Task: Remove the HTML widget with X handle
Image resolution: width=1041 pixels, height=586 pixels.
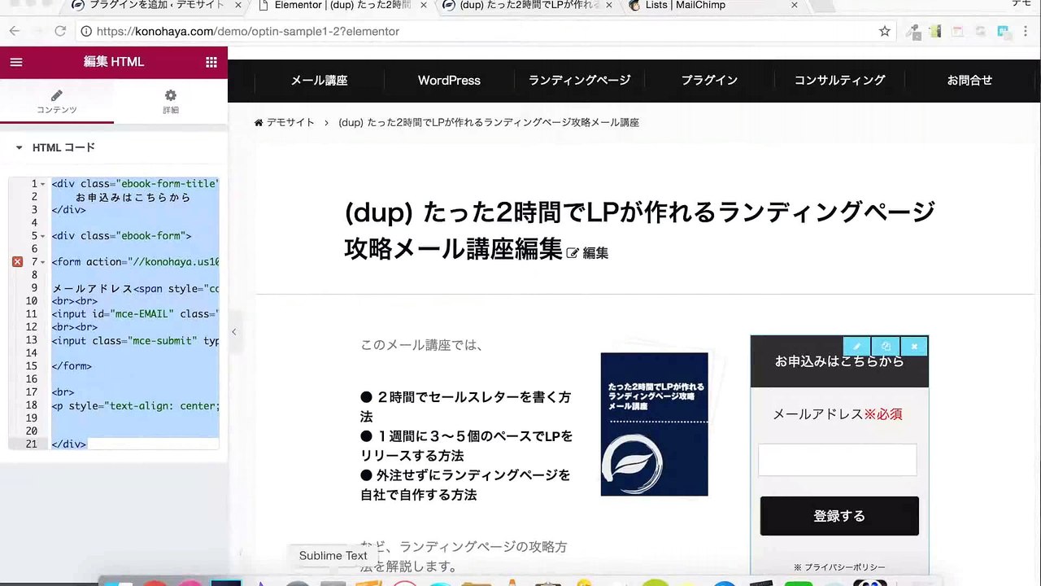Action: pos(914,346)
